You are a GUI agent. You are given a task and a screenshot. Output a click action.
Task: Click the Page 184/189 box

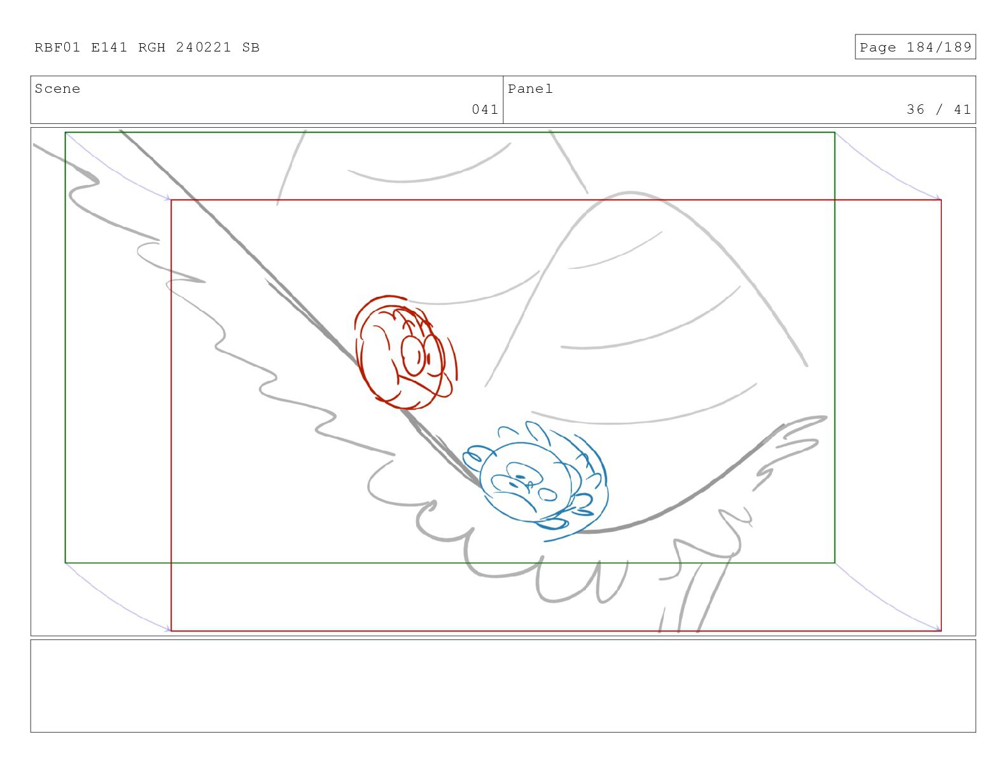(915, 47)
